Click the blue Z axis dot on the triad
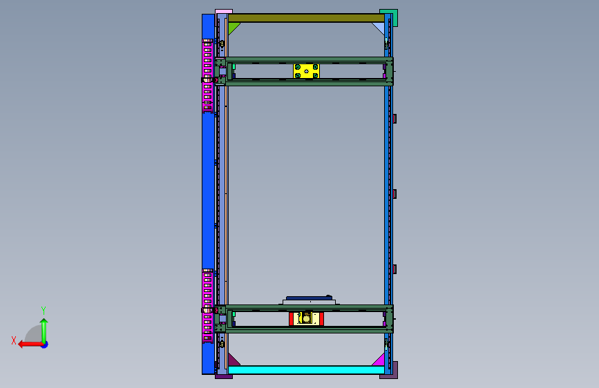The height and width of the screenshot is (388, 599). (x=45, y=345)
